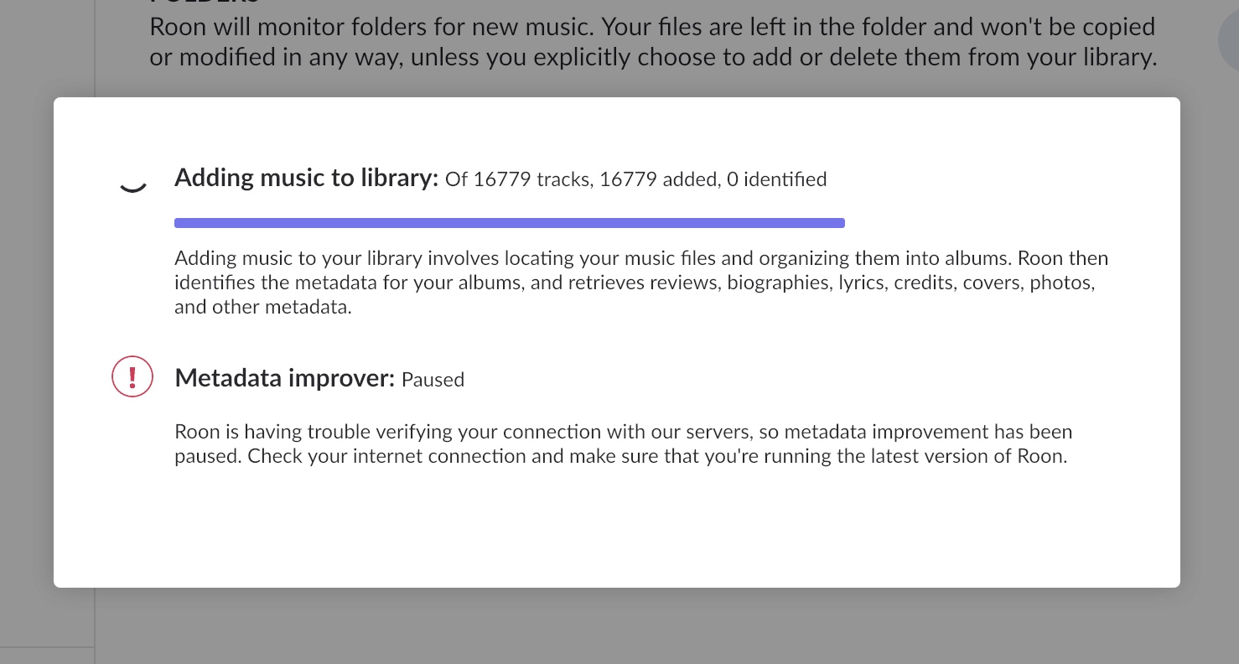Click the "Metadata improver:" heading
The width and height of the screenshot is (1239, 664).
coord(285,378)
